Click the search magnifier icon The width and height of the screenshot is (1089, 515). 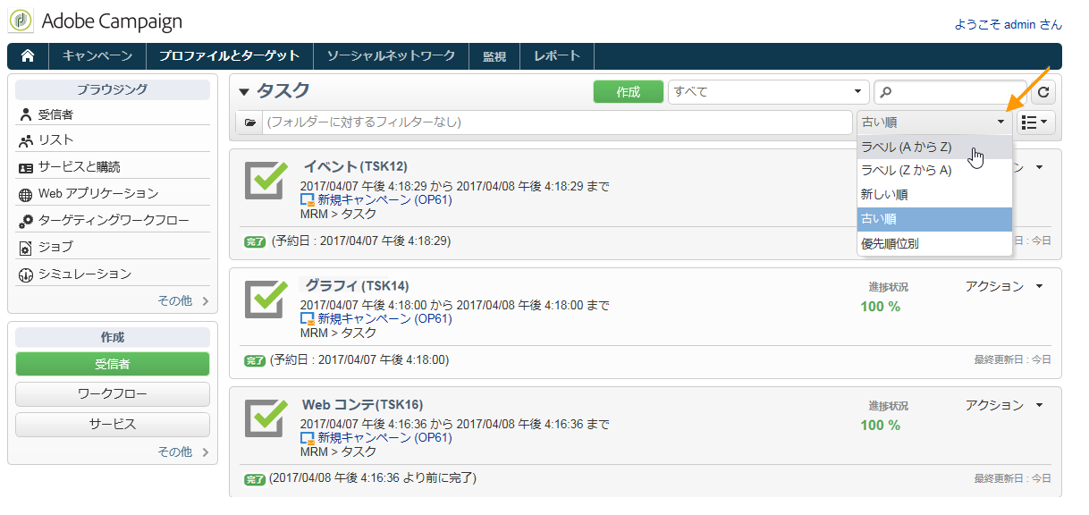tap(885, 92)
